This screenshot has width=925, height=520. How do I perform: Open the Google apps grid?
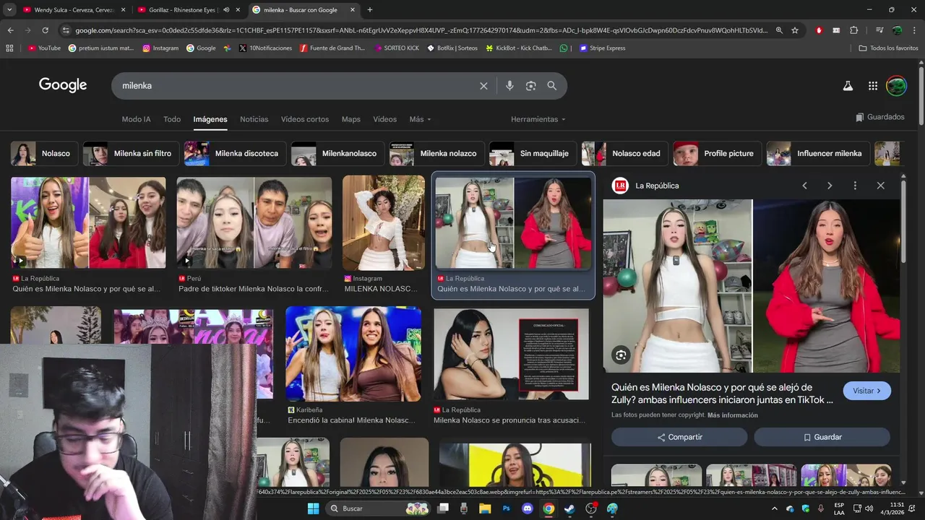pos(873,86)
